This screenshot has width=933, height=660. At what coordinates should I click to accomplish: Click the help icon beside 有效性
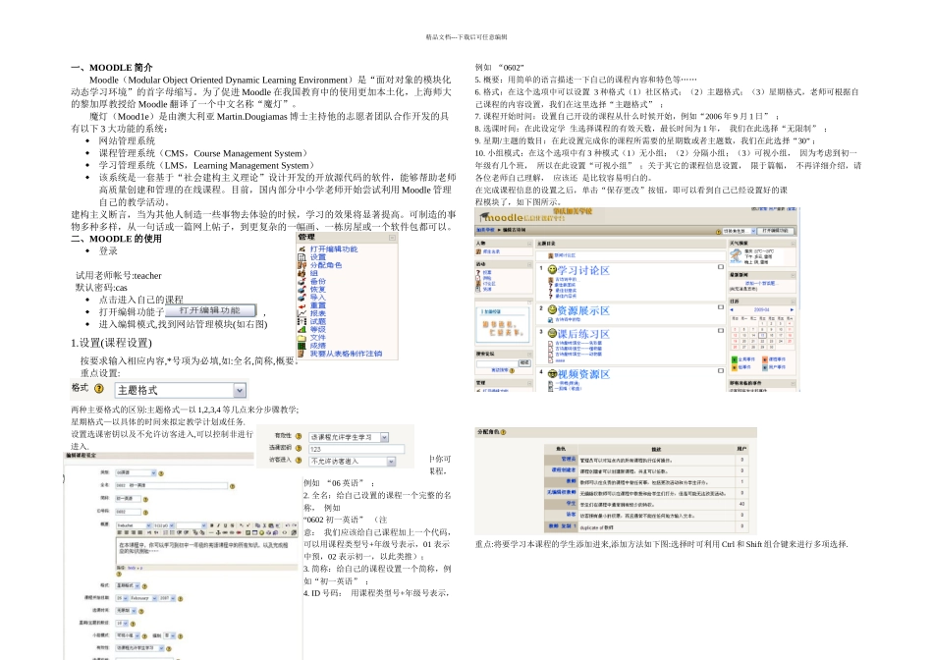click(299, 436)
